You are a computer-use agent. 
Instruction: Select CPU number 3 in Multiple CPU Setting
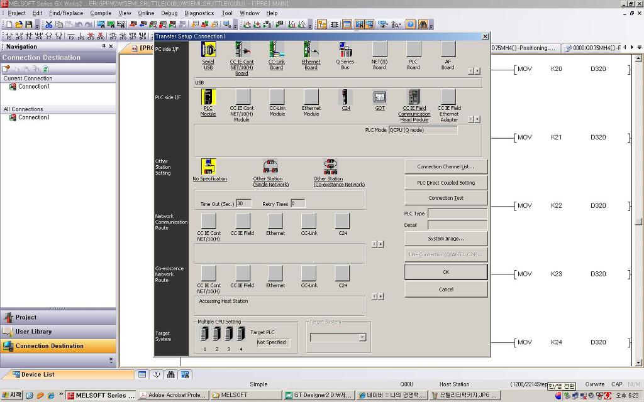click(x=229, y=334)
